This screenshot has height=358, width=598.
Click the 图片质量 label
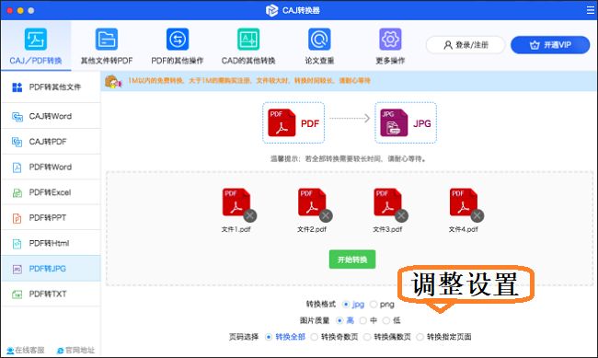pyautogui.click(x=315, y=320)
